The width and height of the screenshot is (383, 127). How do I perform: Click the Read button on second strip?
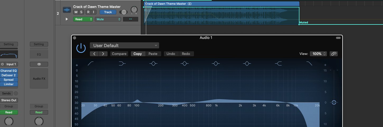(39, 112)
